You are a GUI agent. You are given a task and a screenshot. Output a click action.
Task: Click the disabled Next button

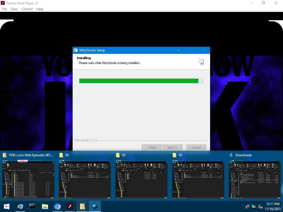(172, 147)
